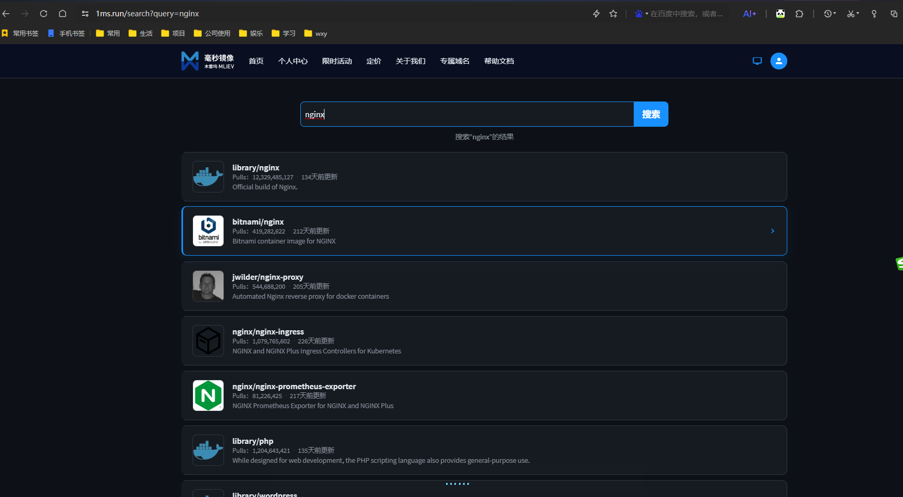The height and width of the screenshot is (497, 903).
Task: Click the cube icon of nginx-ingress
Action: [208, 341]
